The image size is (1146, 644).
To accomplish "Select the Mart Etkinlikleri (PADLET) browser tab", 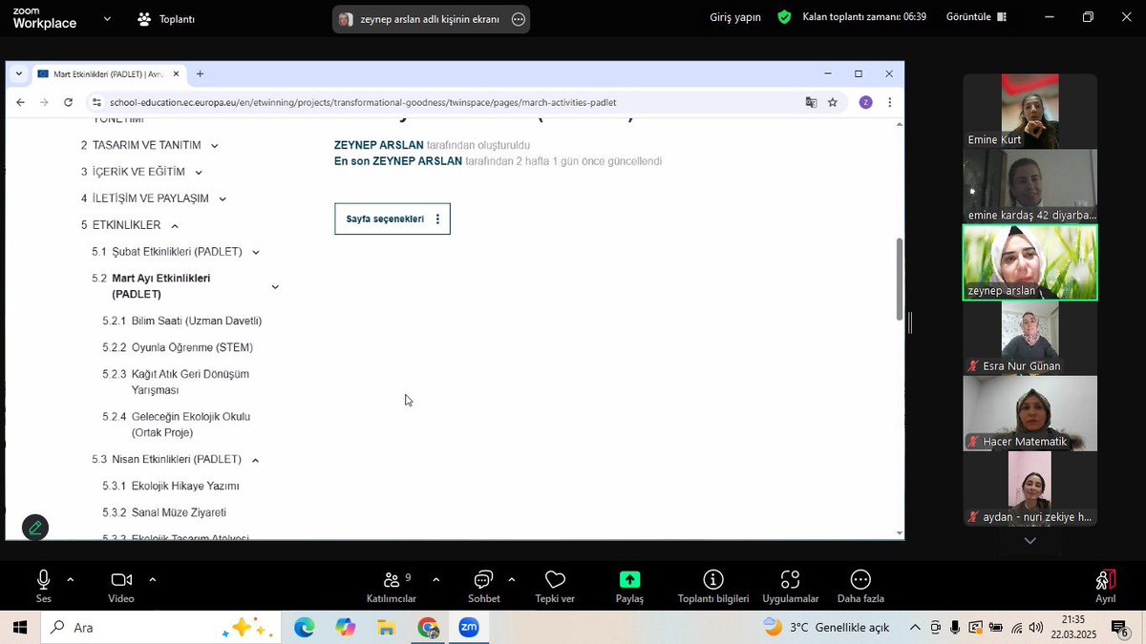I will (x=108, y=73).
